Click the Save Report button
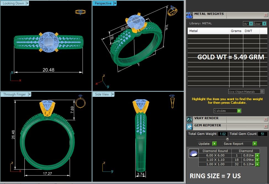Viewport: 269px width, 184px height. (240, 144)
